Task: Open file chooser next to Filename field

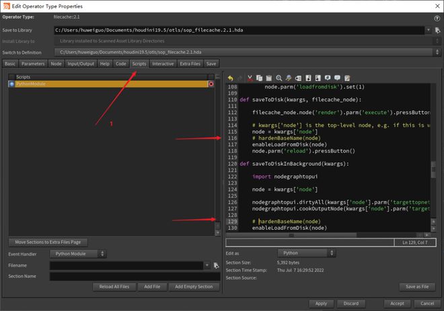Action: click(x=217, y=265)
